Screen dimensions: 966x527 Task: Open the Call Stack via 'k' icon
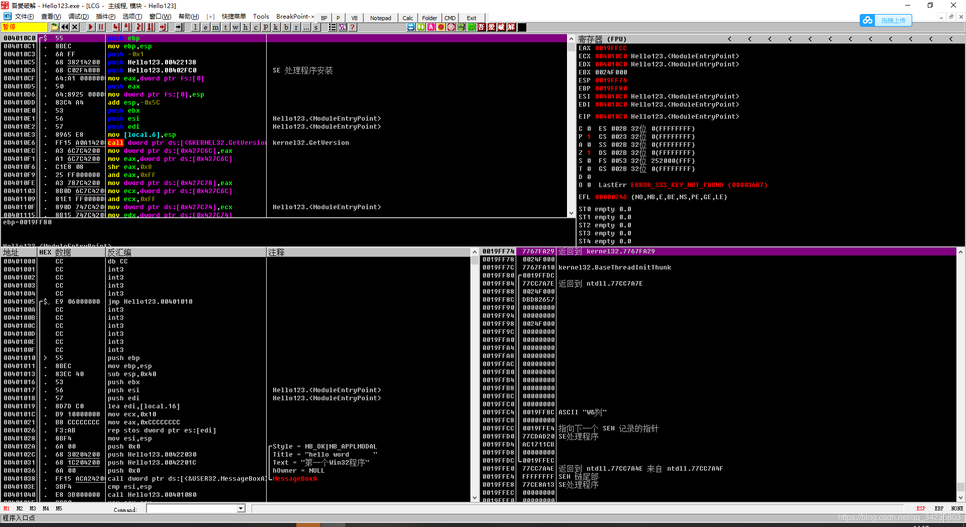[x=276, y=27]
